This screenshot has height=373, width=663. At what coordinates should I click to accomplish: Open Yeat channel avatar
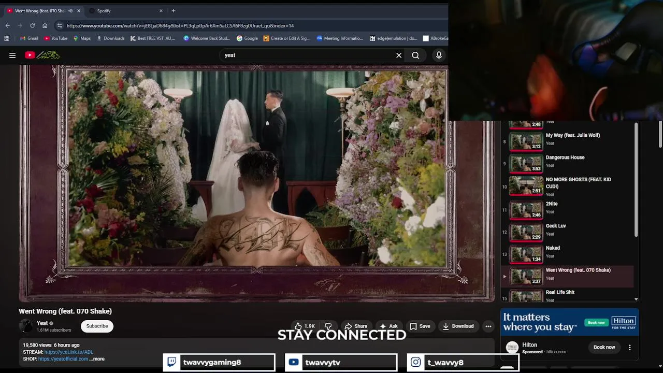pyautogui.click(x=25, y=326)
